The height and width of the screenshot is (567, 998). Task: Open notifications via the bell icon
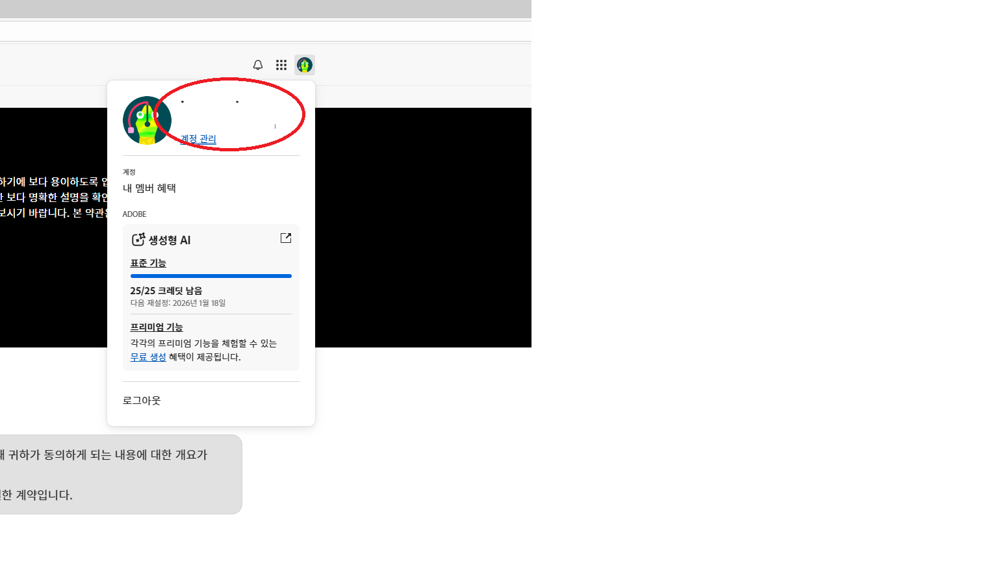coord(258,65)
